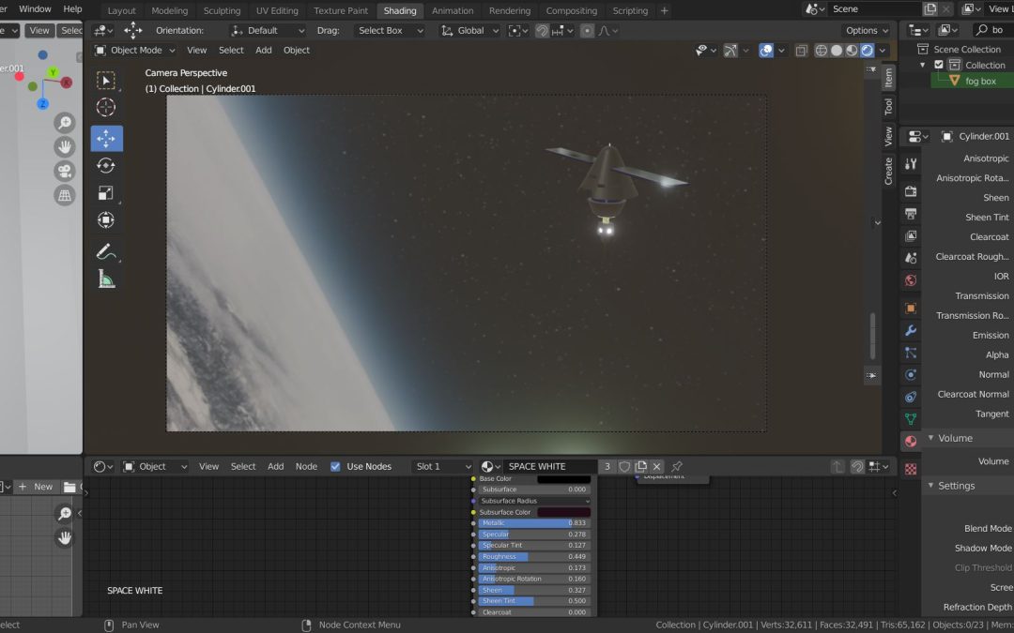This screenshot has width=1014, height=633.
Task: Collapse the Volume panel
Action: point(930,438)
